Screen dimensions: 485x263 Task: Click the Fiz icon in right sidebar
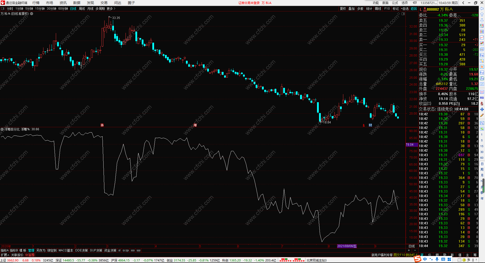coord(482,72)
